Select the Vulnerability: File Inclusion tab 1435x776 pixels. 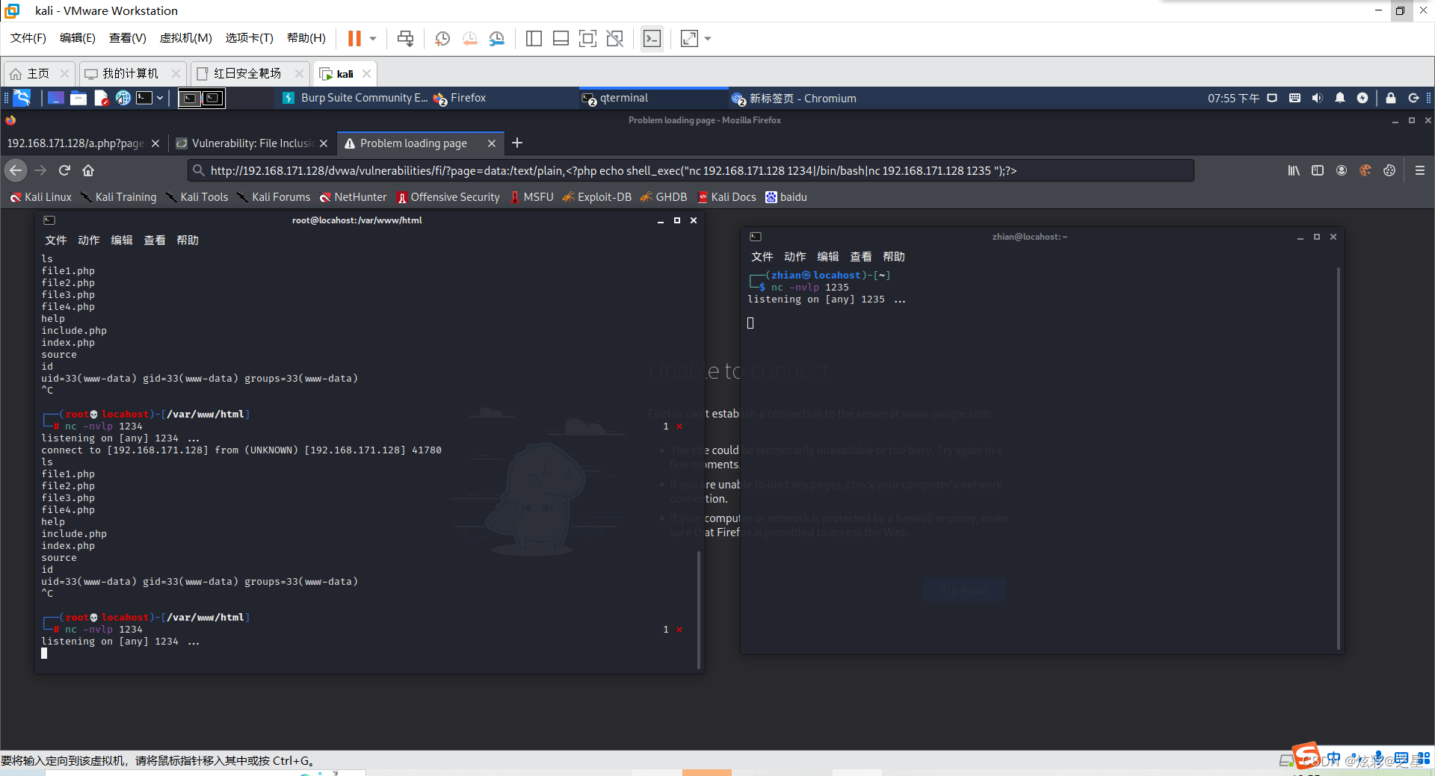252,143
